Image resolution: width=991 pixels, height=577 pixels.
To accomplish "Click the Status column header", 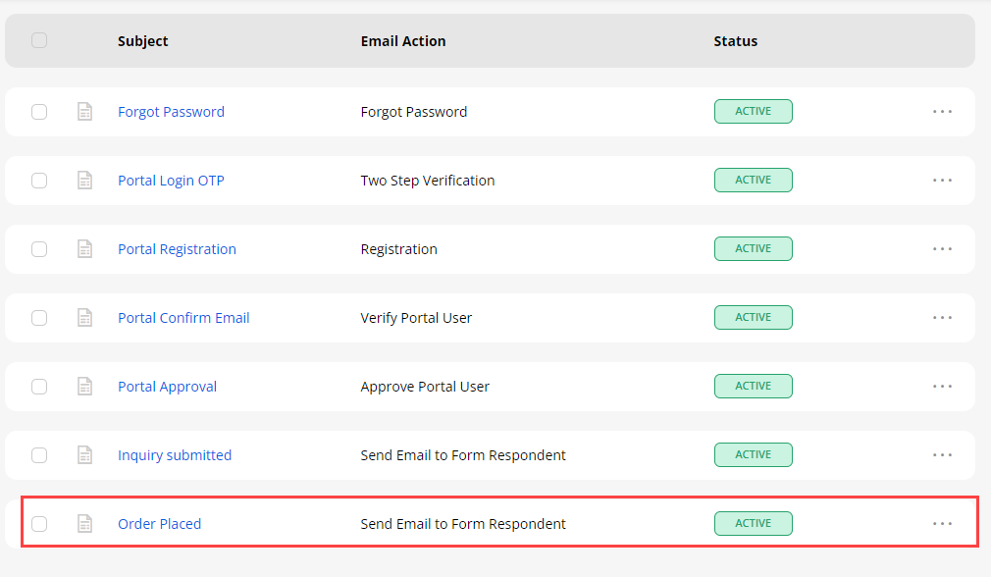I will (x=735, y=41).
